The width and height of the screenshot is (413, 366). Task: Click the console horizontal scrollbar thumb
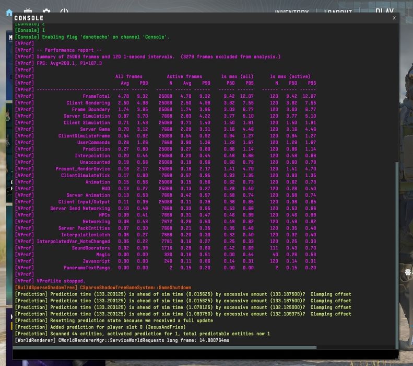click(x=164, y=348)
